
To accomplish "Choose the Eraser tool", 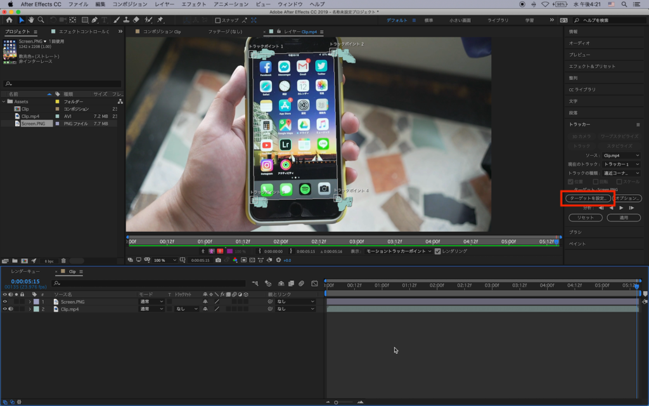I will (136, 20).
